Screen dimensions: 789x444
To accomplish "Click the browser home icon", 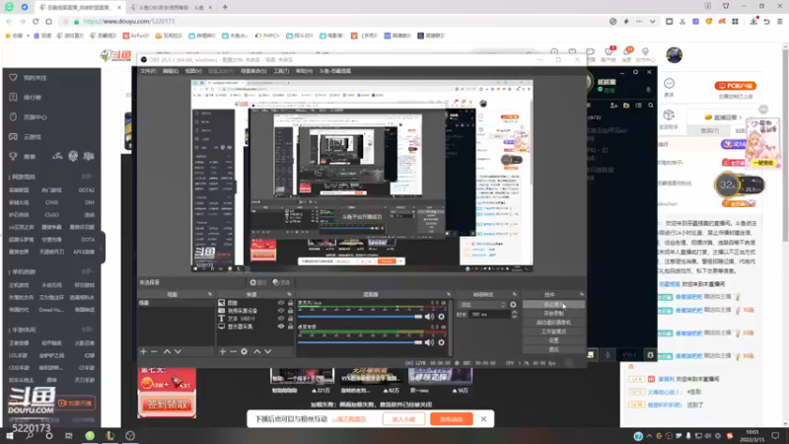I will point(48,22).
